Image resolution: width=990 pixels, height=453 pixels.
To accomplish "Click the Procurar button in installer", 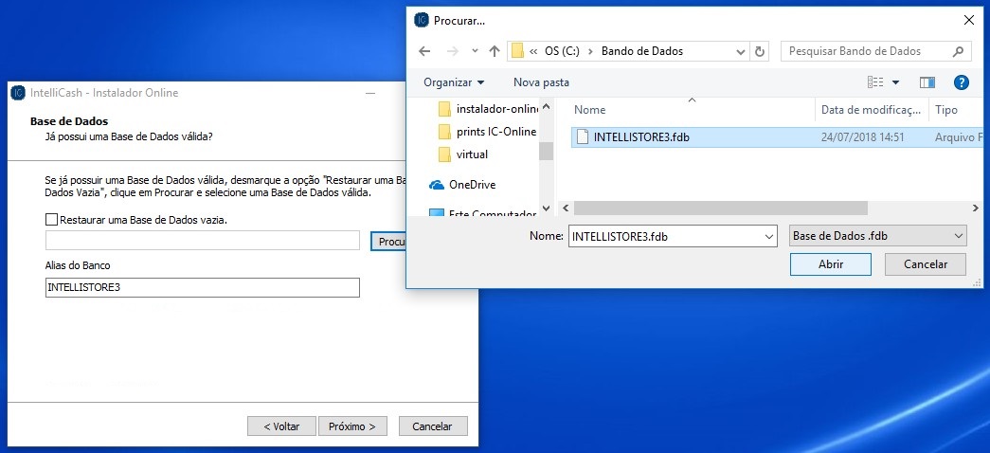I will [388, 241].
